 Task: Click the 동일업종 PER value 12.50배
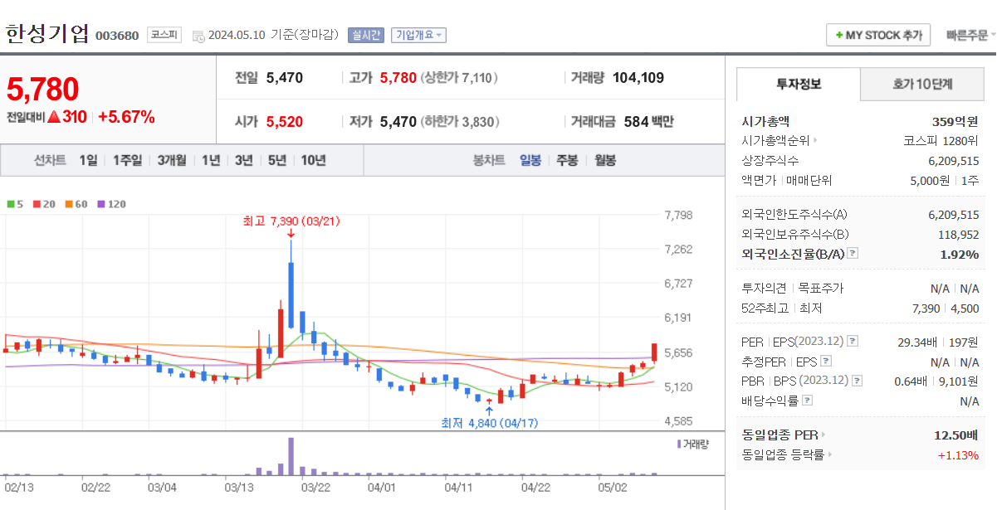coord(956,435)
